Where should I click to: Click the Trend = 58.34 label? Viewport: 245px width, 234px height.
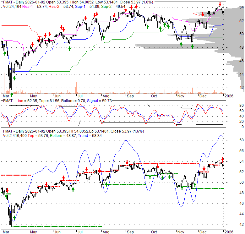tap(90, 136)
